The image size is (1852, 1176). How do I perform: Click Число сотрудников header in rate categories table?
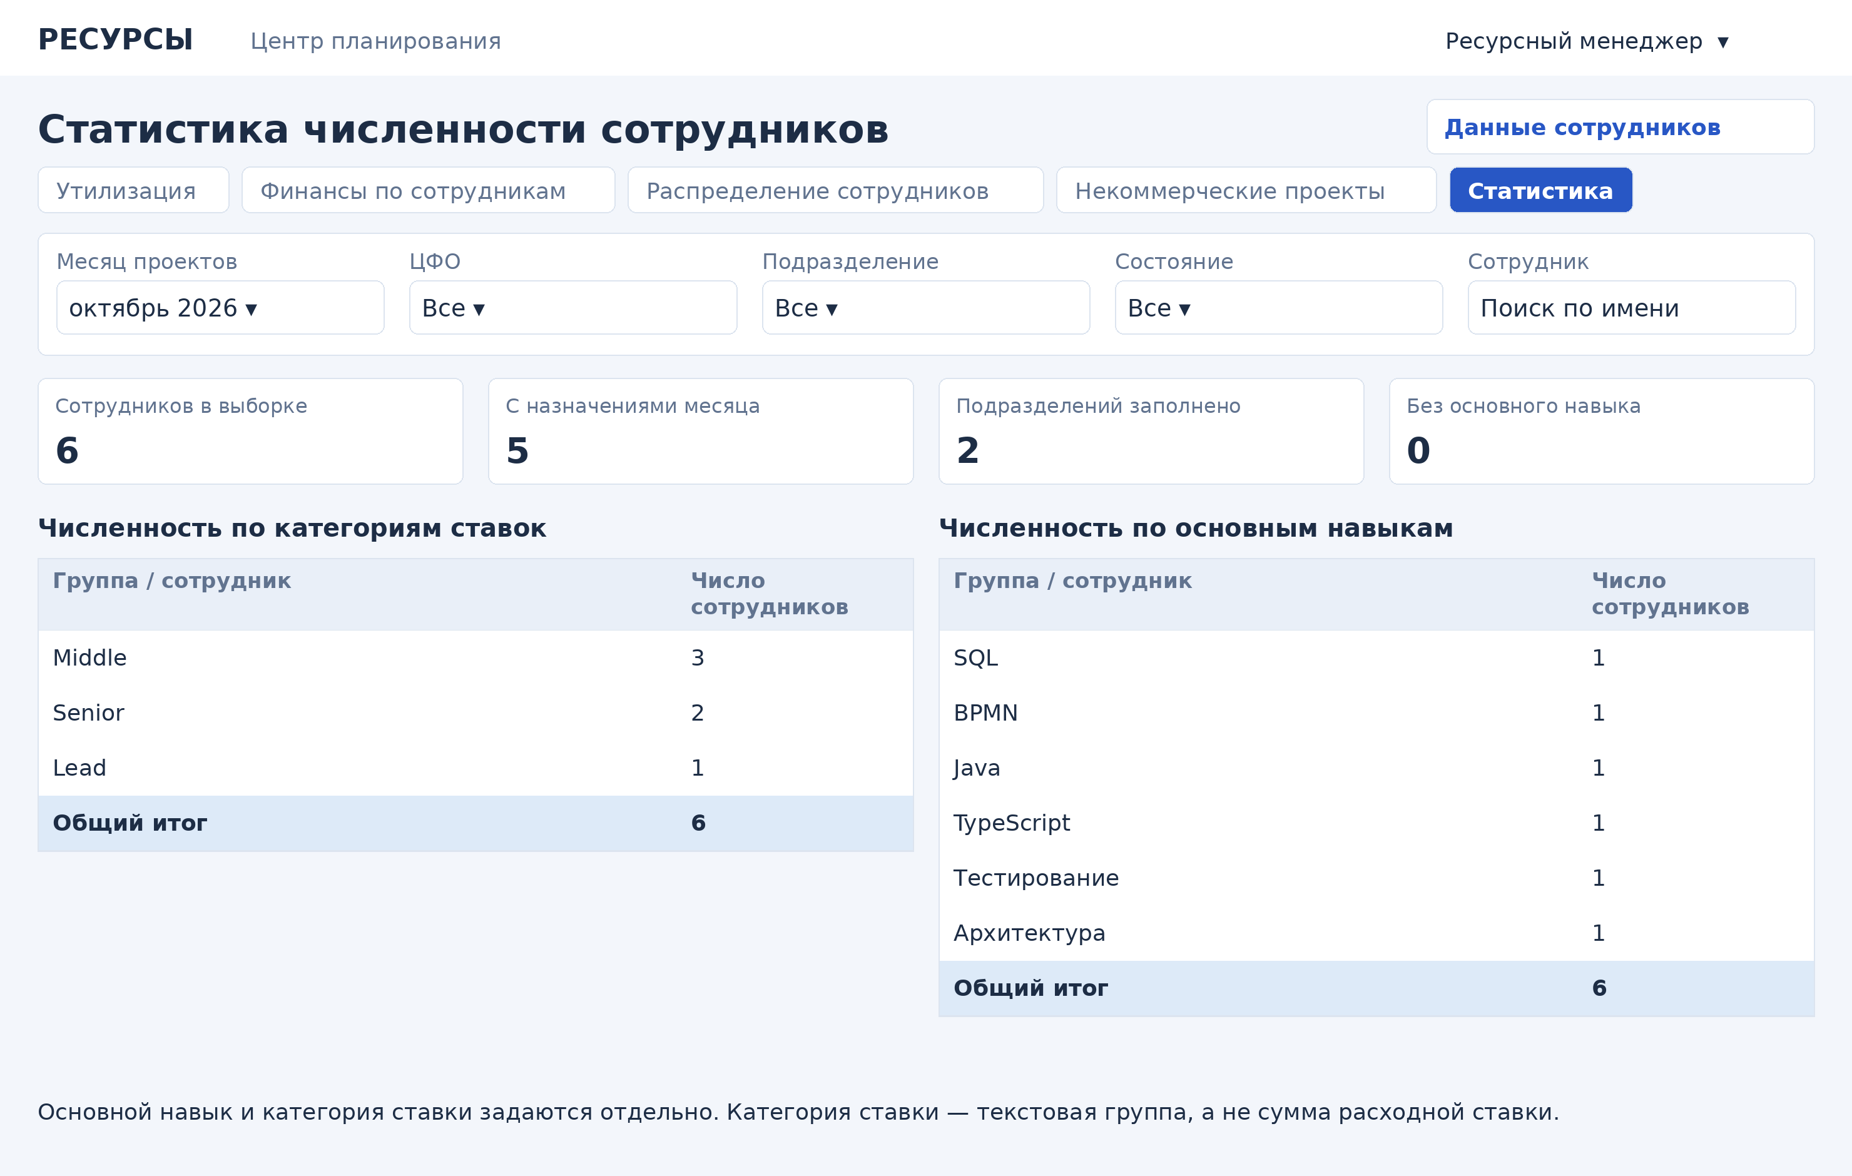click(769, 594)
